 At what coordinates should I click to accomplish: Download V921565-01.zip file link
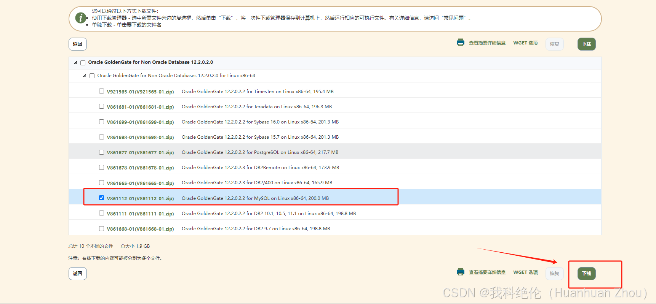(140, 92)
